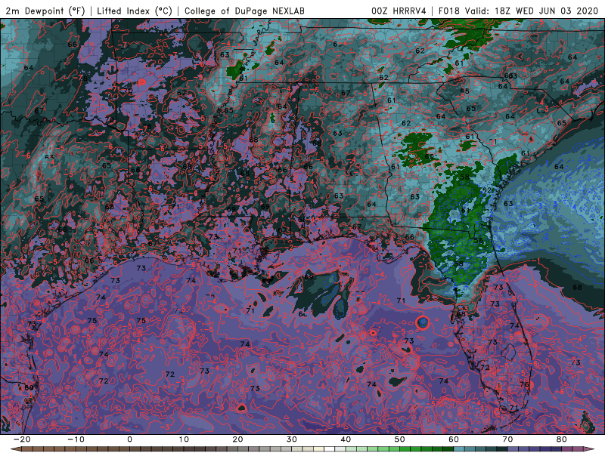Screen dimensions: 605x453
Task: Click the -10 tick label on the colorbar
Action: (x=76, y=439)
